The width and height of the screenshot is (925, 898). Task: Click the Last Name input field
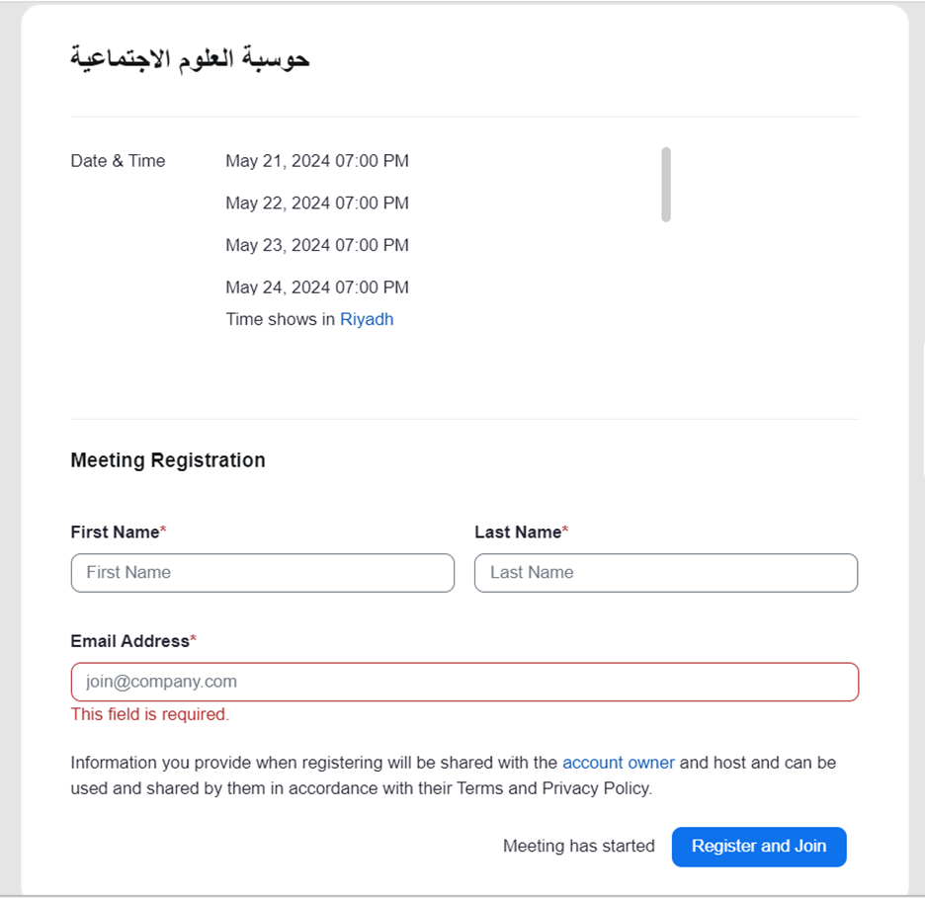pos(665,573)
